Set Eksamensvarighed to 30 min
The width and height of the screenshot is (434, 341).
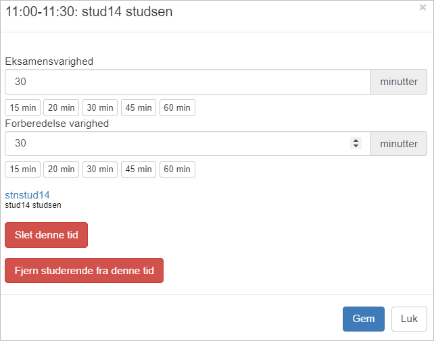click(x=100, y=107)
